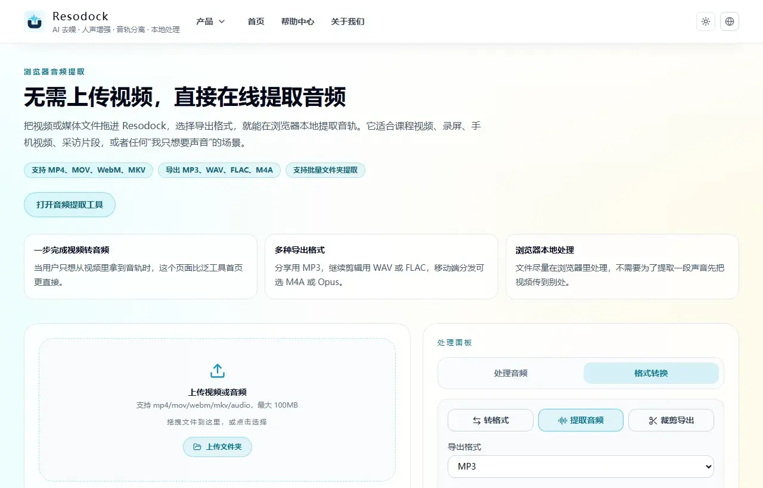The height and width of the screenshot is (488, 763).
Task: Click the 打开音频提取工具 button
Action: pyautogui.click(x=70, y=205)
